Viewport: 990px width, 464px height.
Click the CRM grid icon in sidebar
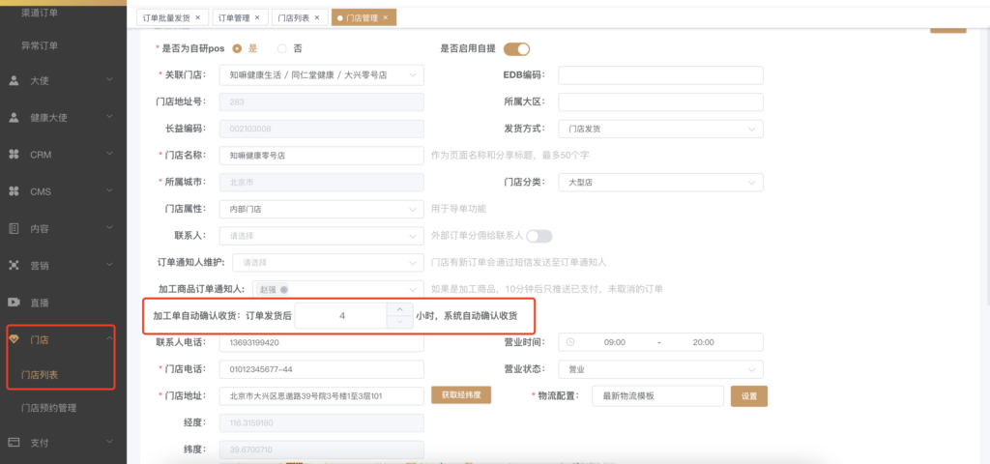(14, 155)
